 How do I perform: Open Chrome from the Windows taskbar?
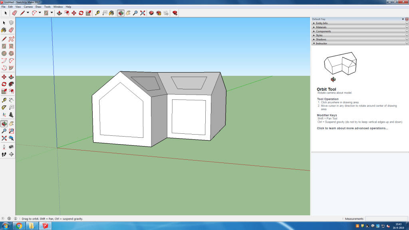pos(19,226)
